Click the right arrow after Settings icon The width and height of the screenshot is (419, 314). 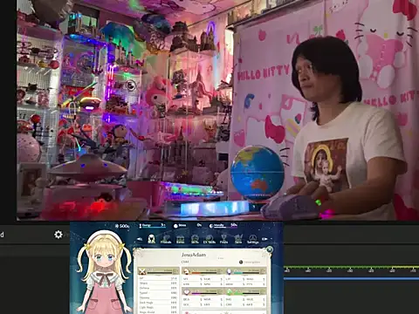[264, 239]
